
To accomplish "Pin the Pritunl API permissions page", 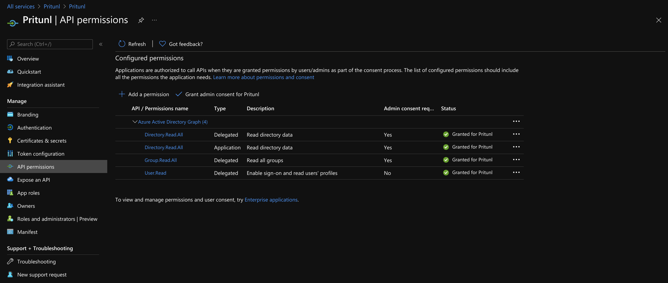I will tap(141, 20).
